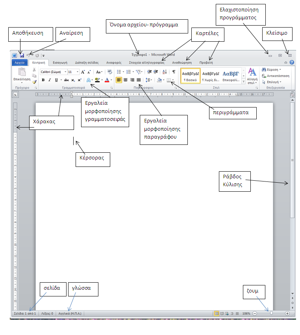Click the Sort A-Z icon
The image size is (300, 335).
coord(165,72)
